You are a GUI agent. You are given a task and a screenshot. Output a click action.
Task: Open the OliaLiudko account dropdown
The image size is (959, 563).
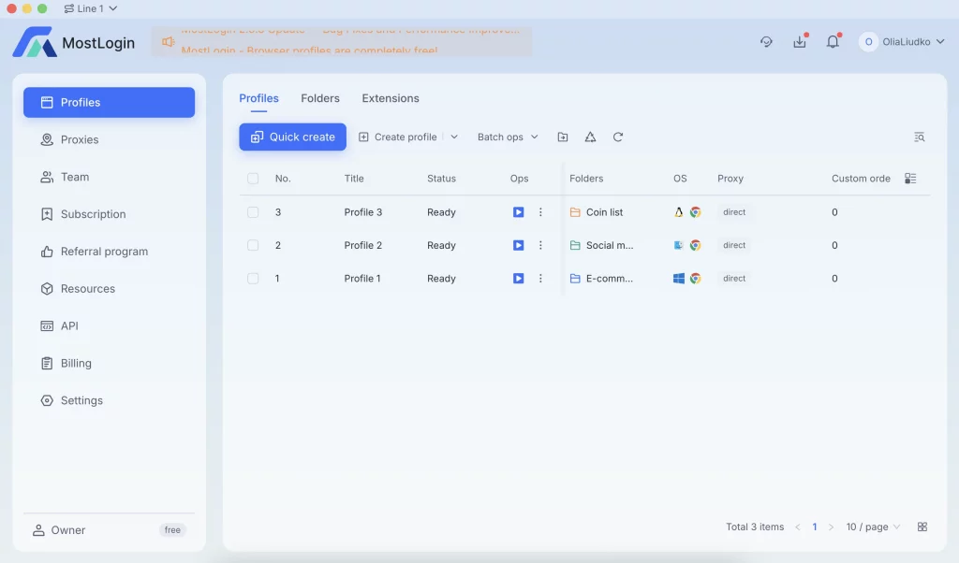(902, 41)
